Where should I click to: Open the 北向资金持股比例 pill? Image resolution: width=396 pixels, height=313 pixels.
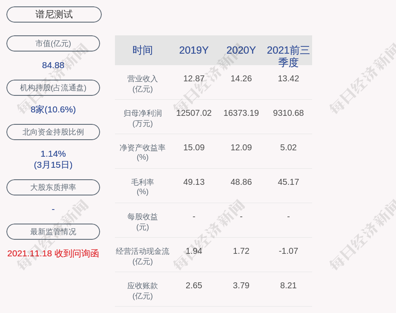(53, 132)
